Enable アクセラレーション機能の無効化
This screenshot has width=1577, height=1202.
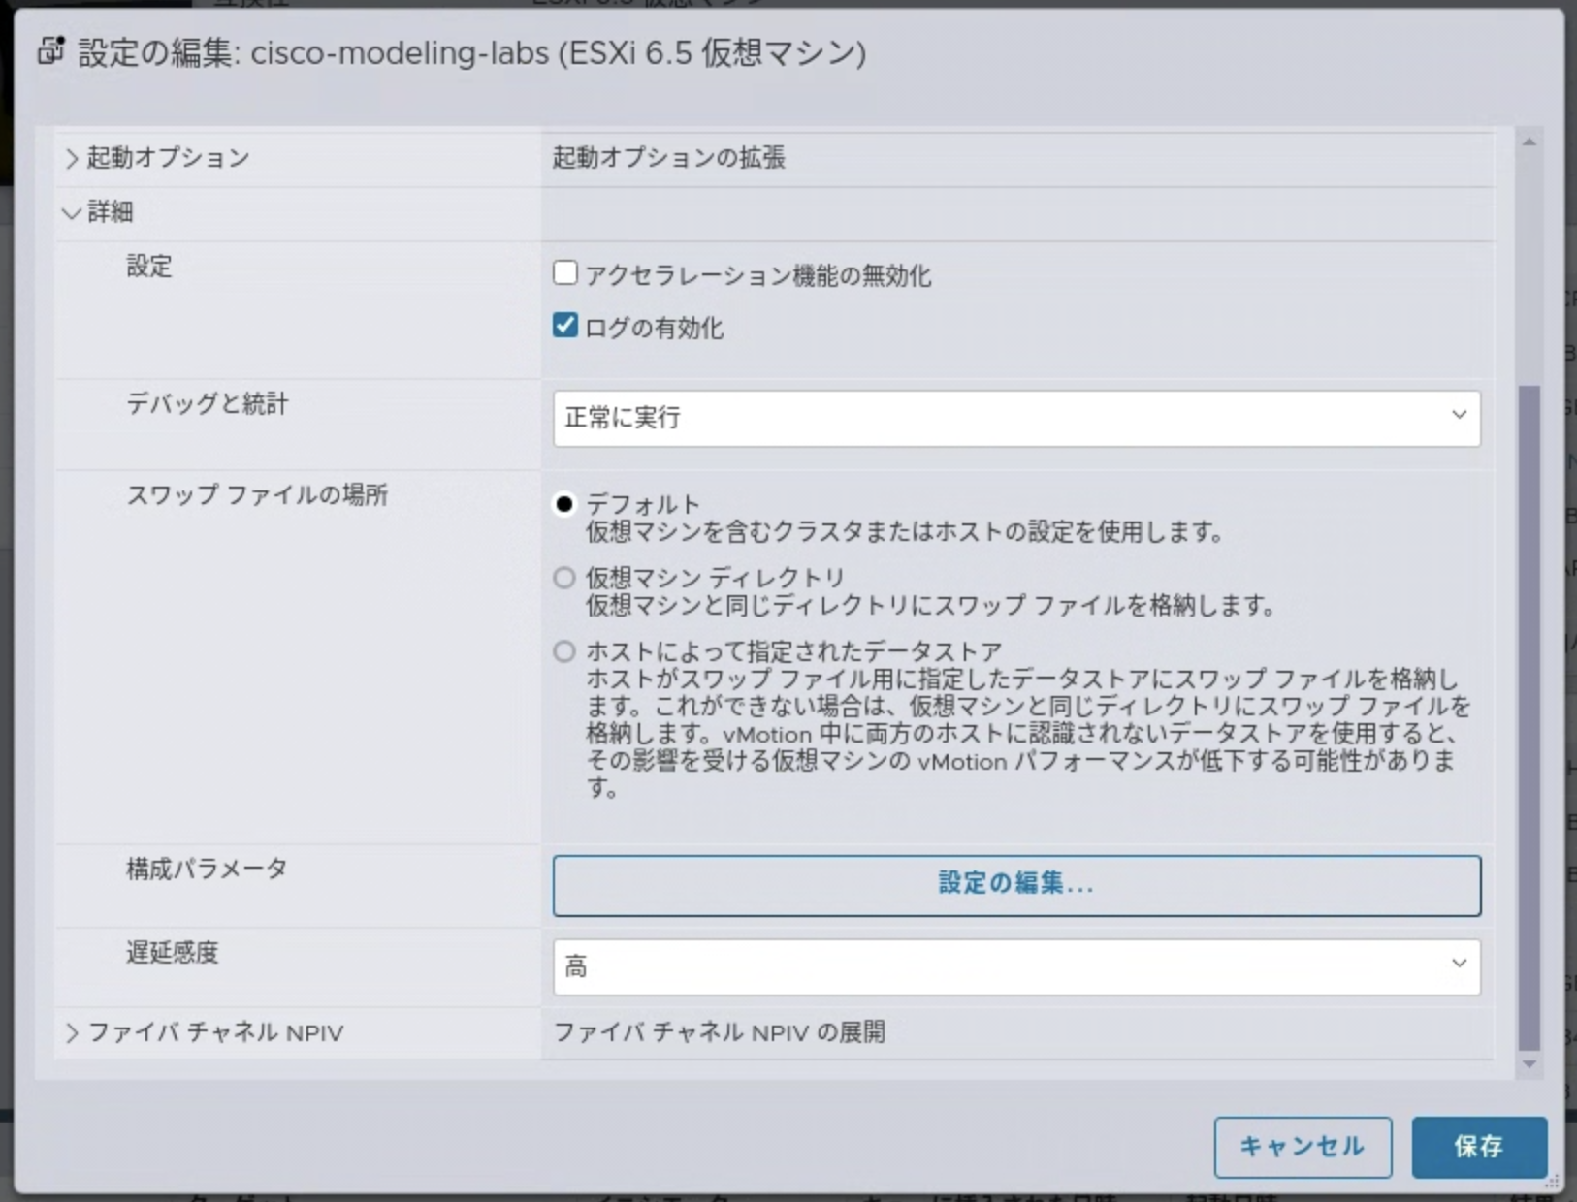pyautogui.click(x=566, y=273)
